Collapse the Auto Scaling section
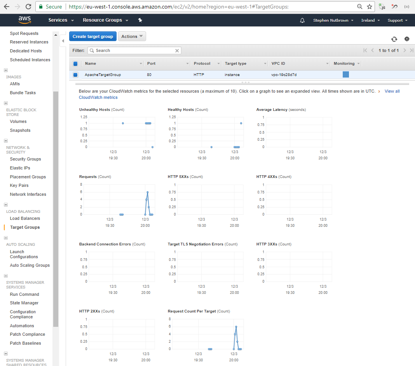Viewport: 415px width, 366px height. coord(6,238)
